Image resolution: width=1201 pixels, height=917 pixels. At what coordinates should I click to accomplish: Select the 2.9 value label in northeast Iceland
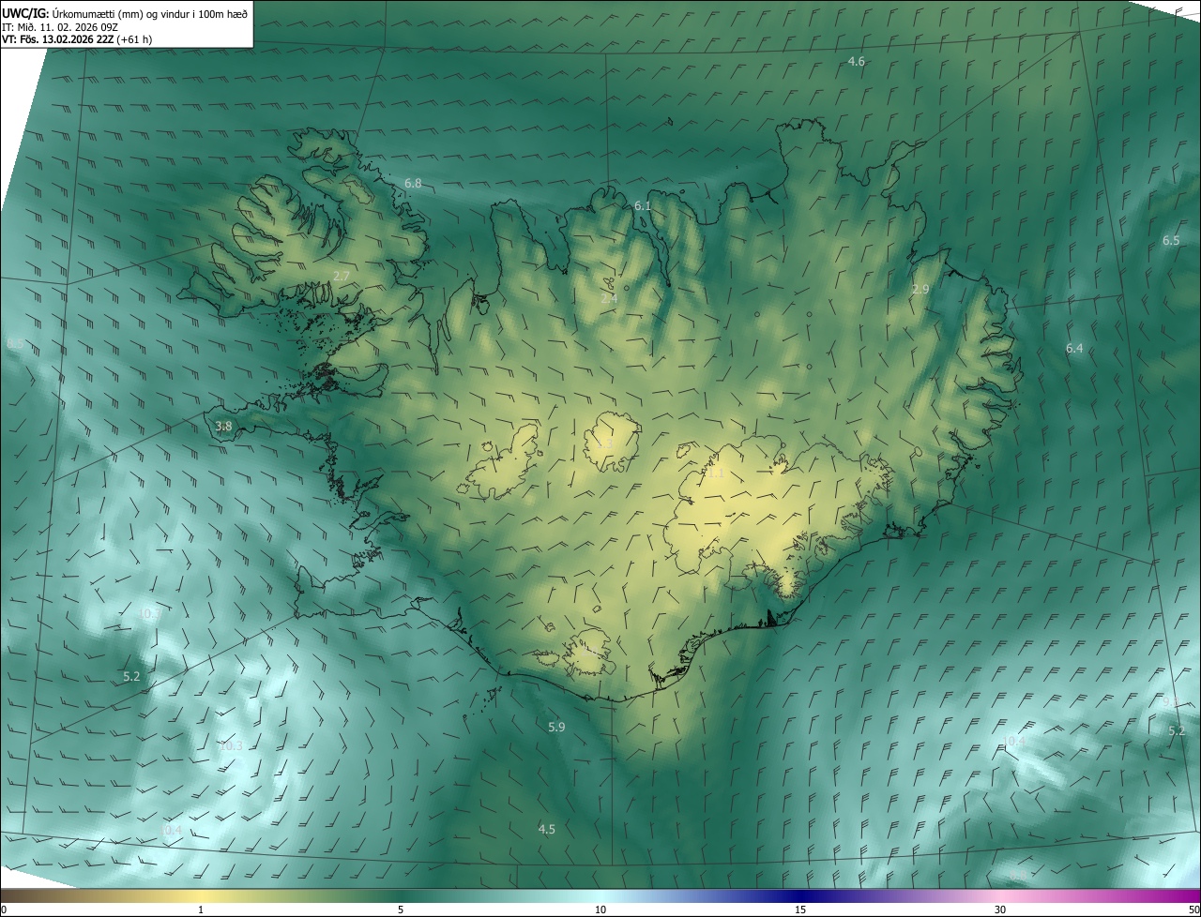tap(920, 290)
